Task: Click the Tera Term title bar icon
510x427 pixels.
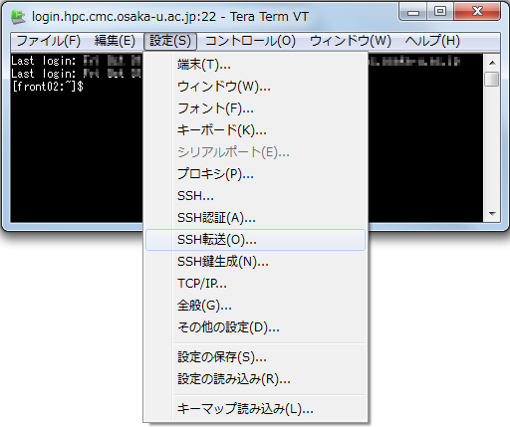Action: tap(18, 17)
